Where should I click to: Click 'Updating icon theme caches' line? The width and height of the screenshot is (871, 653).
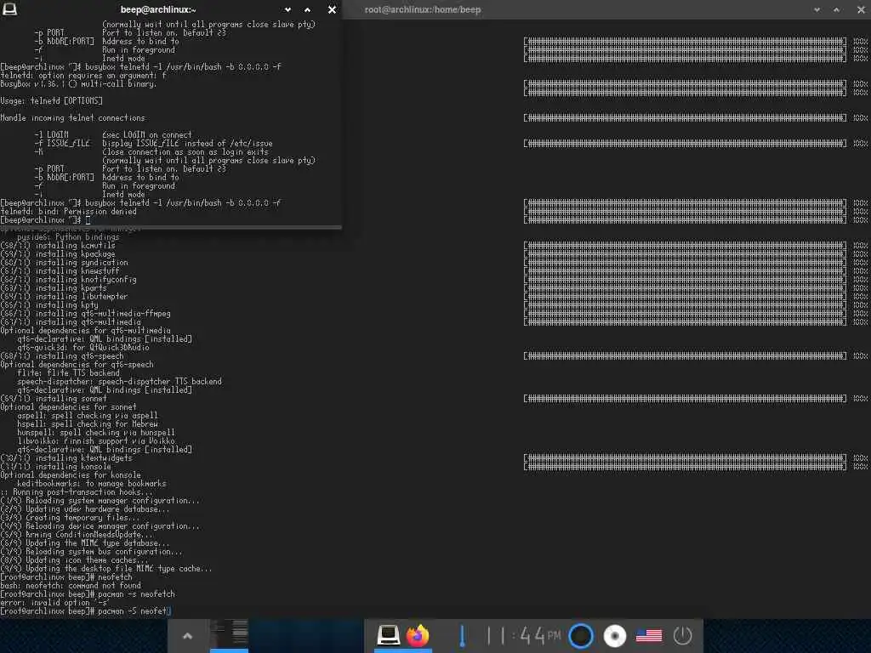coord(75,560)
